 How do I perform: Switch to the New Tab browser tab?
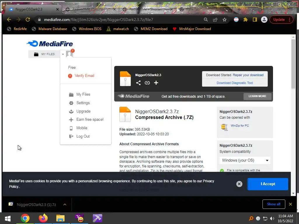pyautogui.click(x=193, y=9)
